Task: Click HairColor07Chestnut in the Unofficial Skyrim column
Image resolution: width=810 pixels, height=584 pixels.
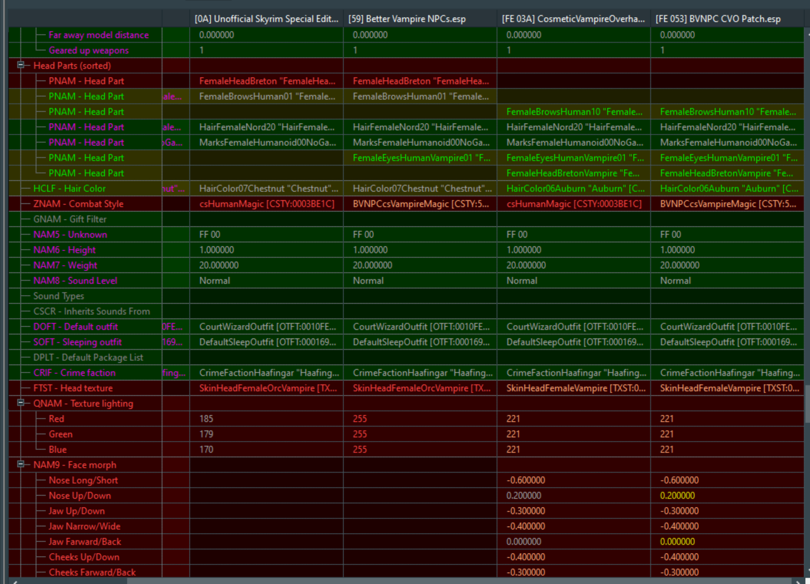Action: pyautogui.click(x=268, y=188)
